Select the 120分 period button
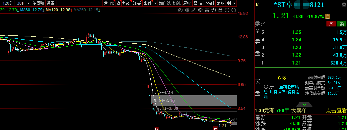Image resolution: width=347 pixels, height=130 pixels. pos(7,3)
